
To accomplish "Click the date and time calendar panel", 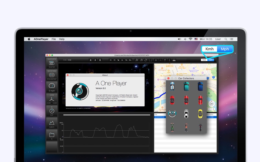I will pyautogui.click(x=52, y=63).
